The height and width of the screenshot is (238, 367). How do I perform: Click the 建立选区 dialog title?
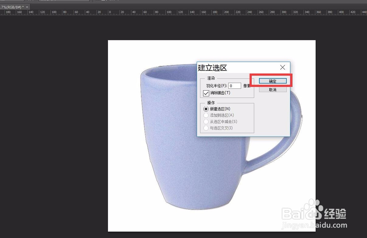(212, 68)
